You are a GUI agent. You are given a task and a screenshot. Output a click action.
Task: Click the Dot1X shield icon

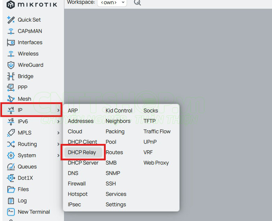pos(11,178)
